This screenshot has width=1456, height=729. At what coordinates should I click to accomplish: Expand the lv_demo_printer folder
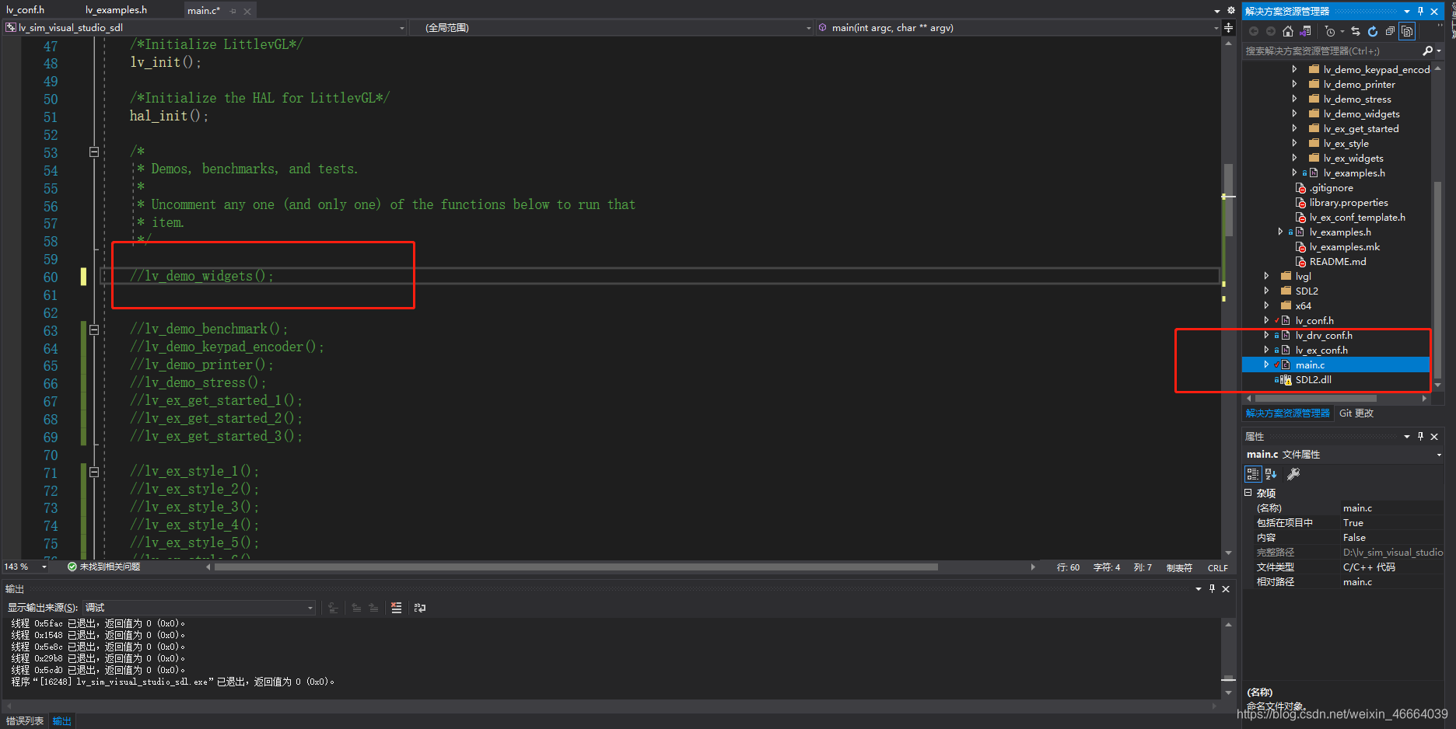click(1295, 84)
